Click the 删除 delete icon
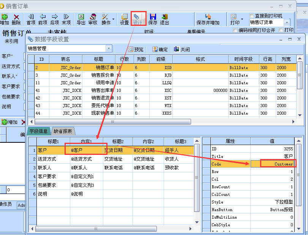308x235 pixels. [16, 19]
